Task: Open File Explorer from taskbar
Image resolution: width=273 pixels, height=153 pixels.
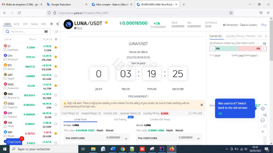Action: (x=93, y=149)
